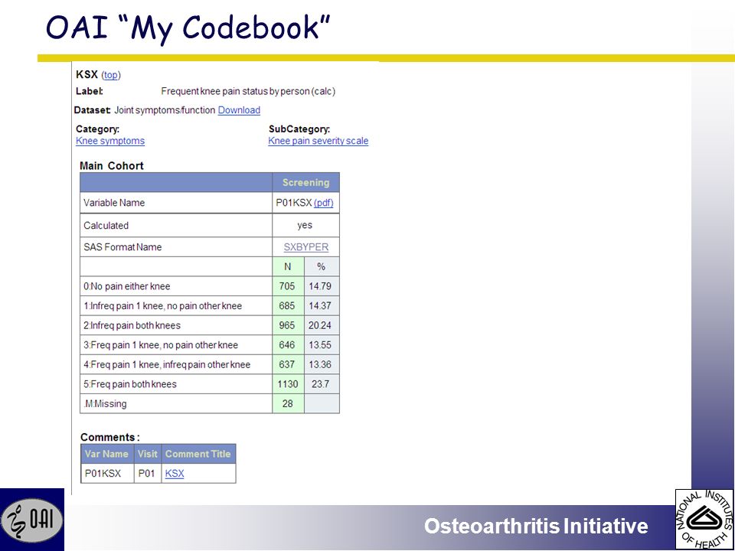Screen dimensions: 735x551
Task: Select row '1:Infreq pain 1 knee, no pain other knee'
Action: (210, 306)
